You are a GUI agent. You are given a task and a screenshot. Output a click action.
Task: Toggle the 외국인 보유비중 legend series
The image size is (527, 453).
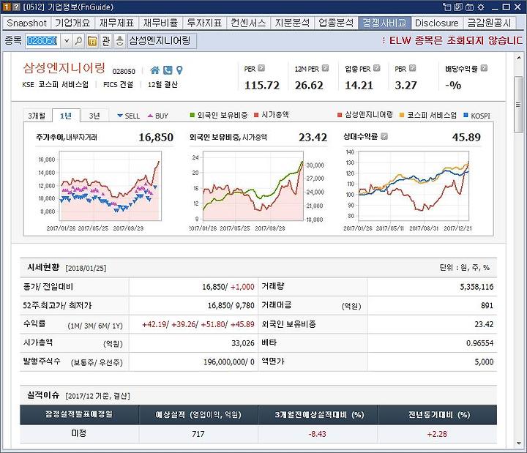[219, 115]
